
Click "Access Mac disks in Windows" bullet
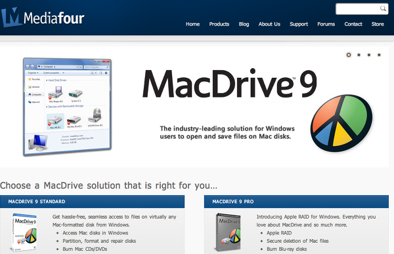[95, 233]
